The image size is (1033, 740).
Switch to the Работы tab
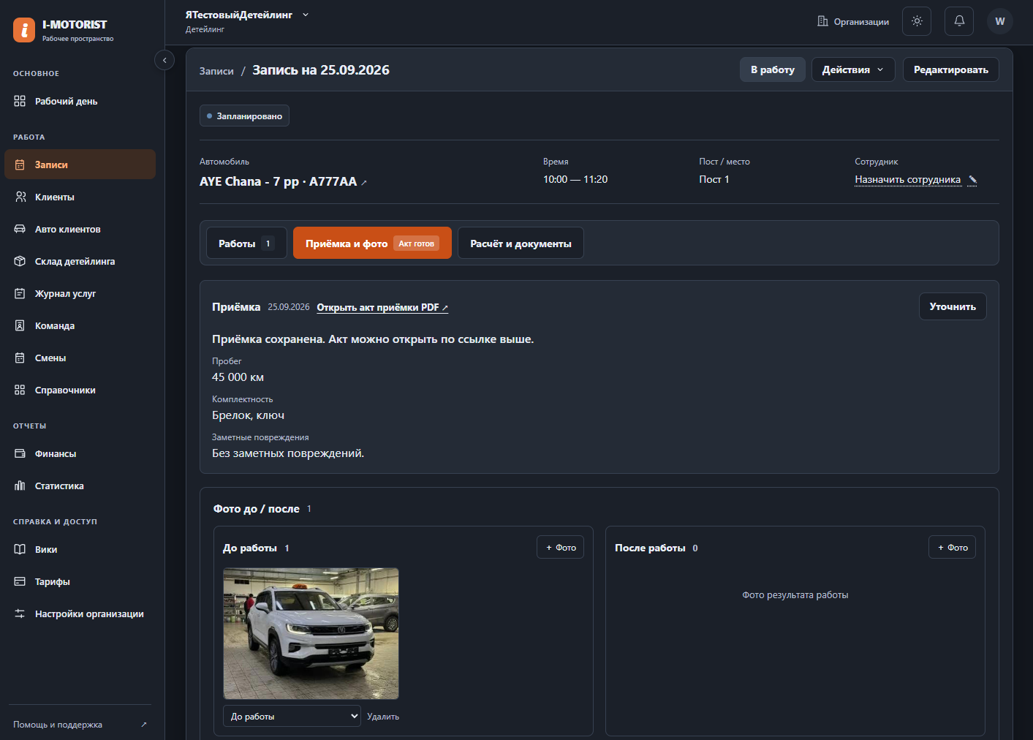(246, 243)
